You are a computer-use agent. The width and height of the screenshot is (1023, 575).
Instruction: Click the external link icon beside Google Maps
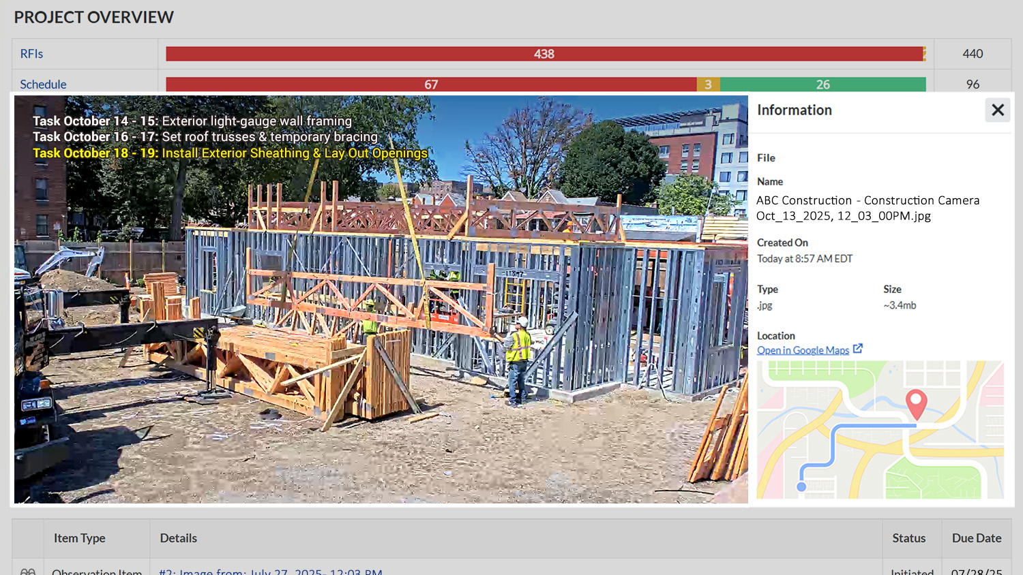pos(858,349)
